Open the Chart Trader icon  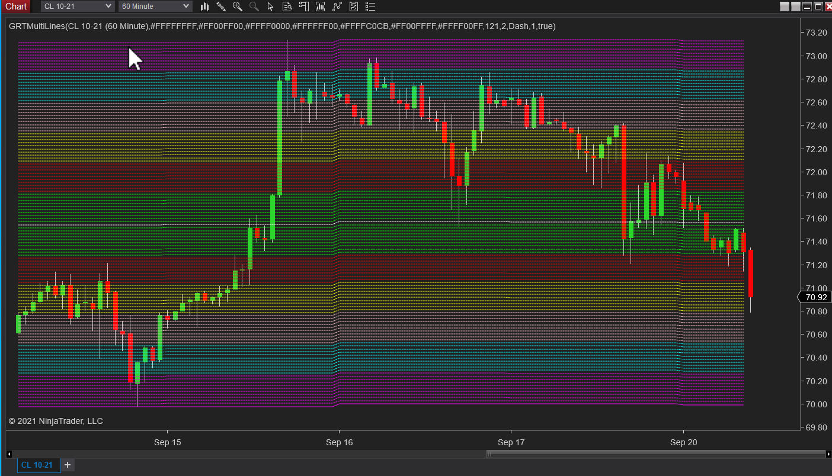point(304,7)
